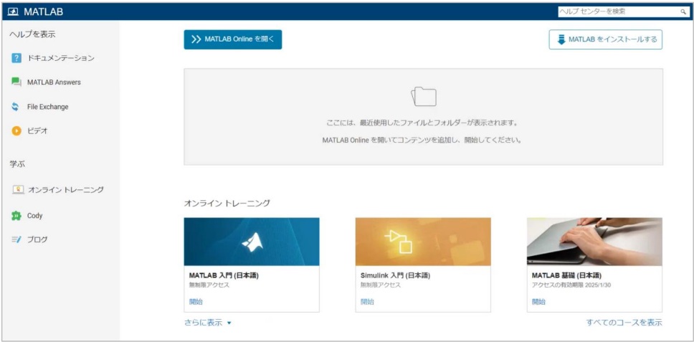Click the MATLAB logo in header
The height and width of the screenshot is (342, 694).
[x=13, y=11]
